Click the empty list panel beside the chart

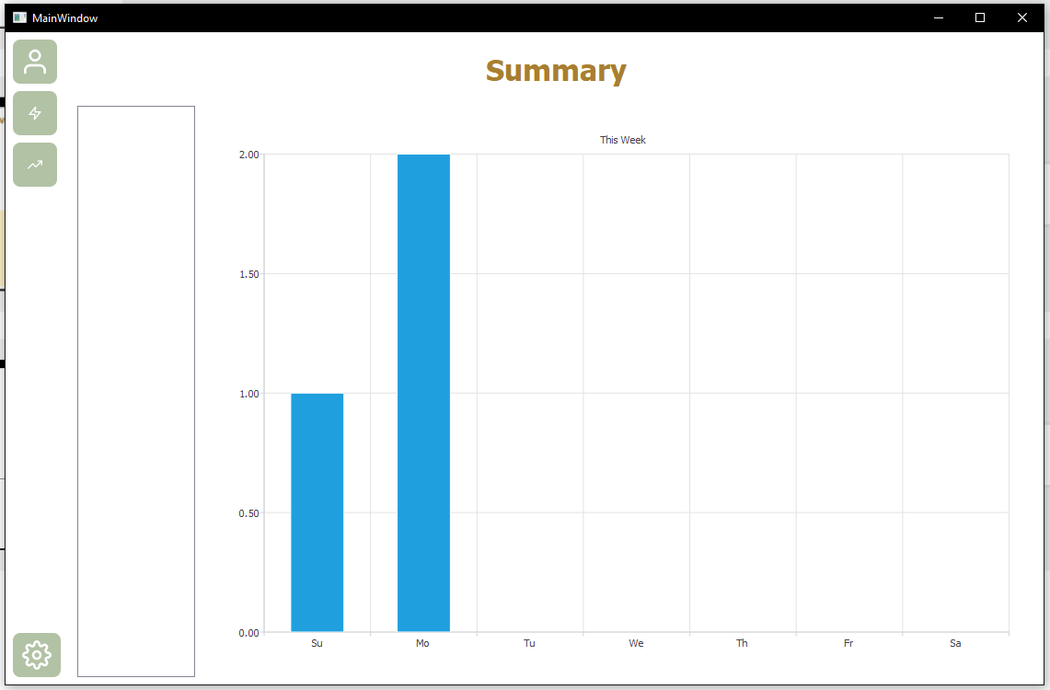pyautogui.click(x=136, y=392)
